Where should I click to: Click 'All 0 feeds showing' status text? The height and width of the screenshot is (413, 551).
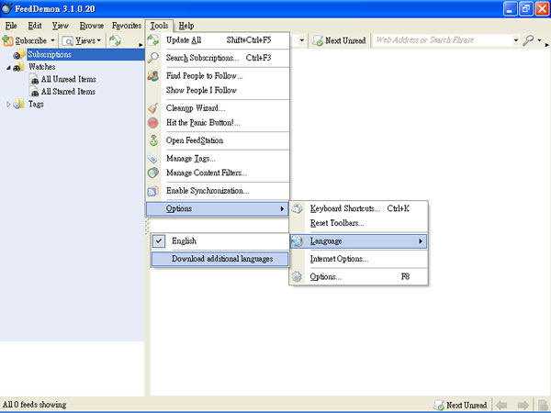click(x=35, y=405)
